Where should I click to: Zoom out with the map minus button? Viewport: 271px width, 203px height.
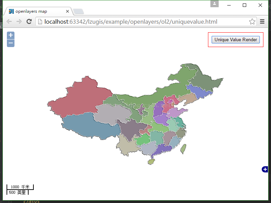11,43
